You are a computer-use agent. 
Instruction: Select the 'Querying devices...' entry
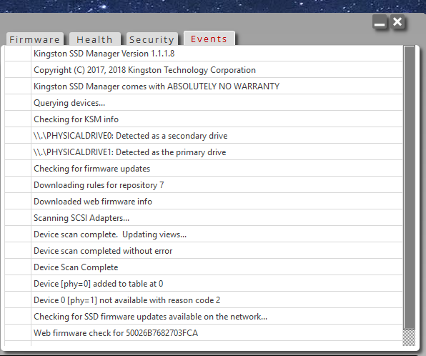(x=204, y=103)
